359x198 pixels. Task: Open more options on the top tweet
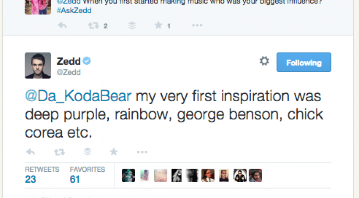(x=197, y=26)
